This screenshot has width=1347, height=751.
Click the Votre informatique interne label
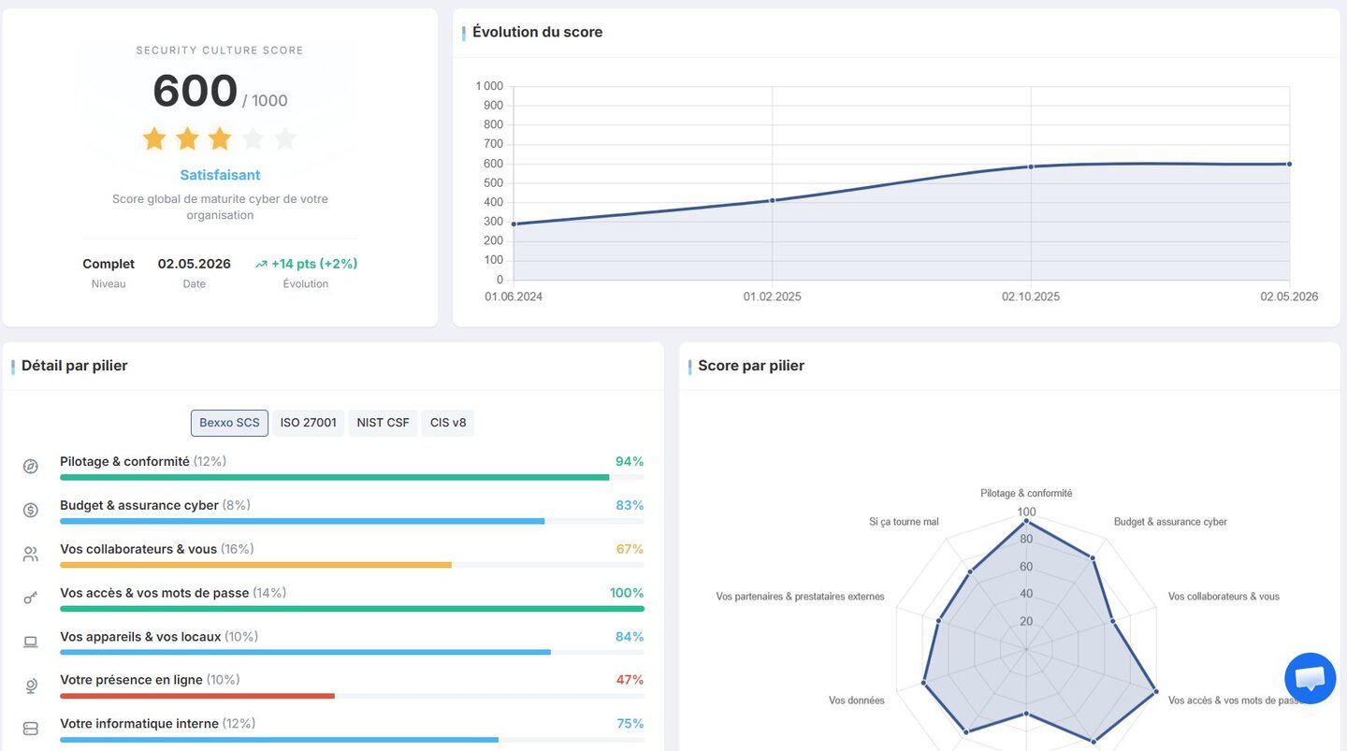[139, 724]
